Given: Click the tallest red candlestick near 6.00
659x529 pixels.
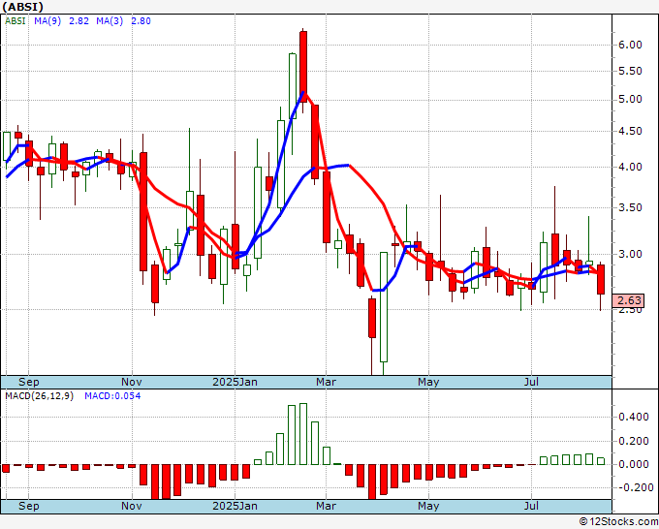Looking at the screenshot, I should [x=303, y=67].
